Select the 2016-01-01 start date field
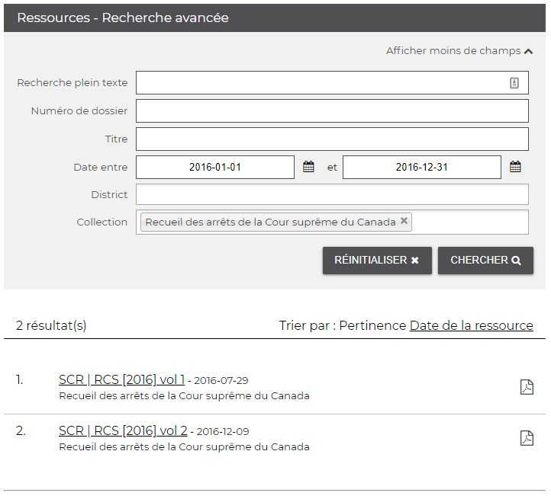The image size is (551, 499). [x=215, y=167]
